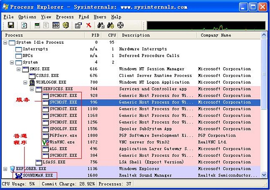Screen dimensions: 270x190
Task: Click the SMSS.EXE window icon
Action: [25, 69]
